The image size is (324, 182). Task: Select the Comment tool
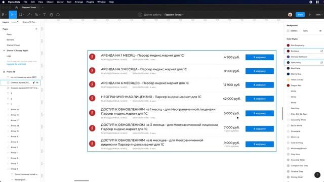point(58,15)
